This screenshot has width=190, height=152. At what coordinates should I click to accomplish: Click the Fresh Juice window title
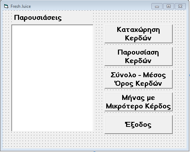click(x=21, y=6)
